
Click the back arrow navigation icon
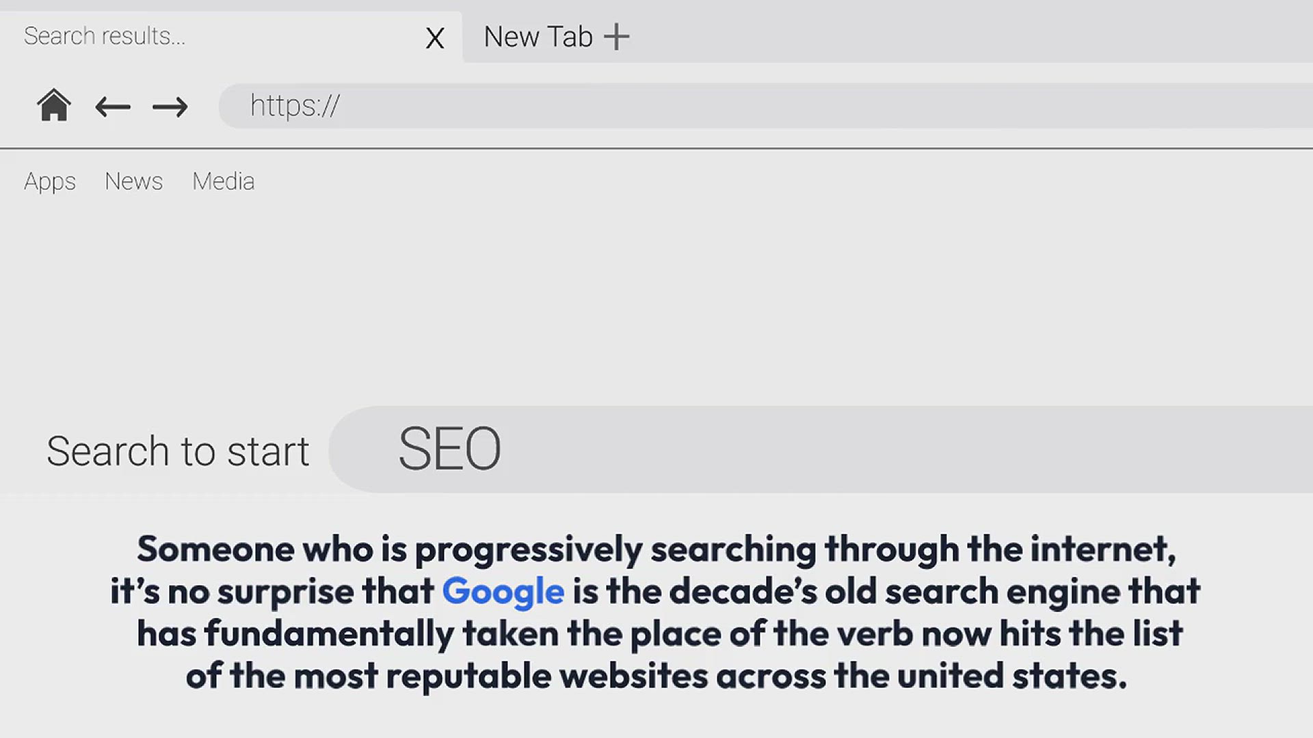pyautogui.click(x=113, y=107)
